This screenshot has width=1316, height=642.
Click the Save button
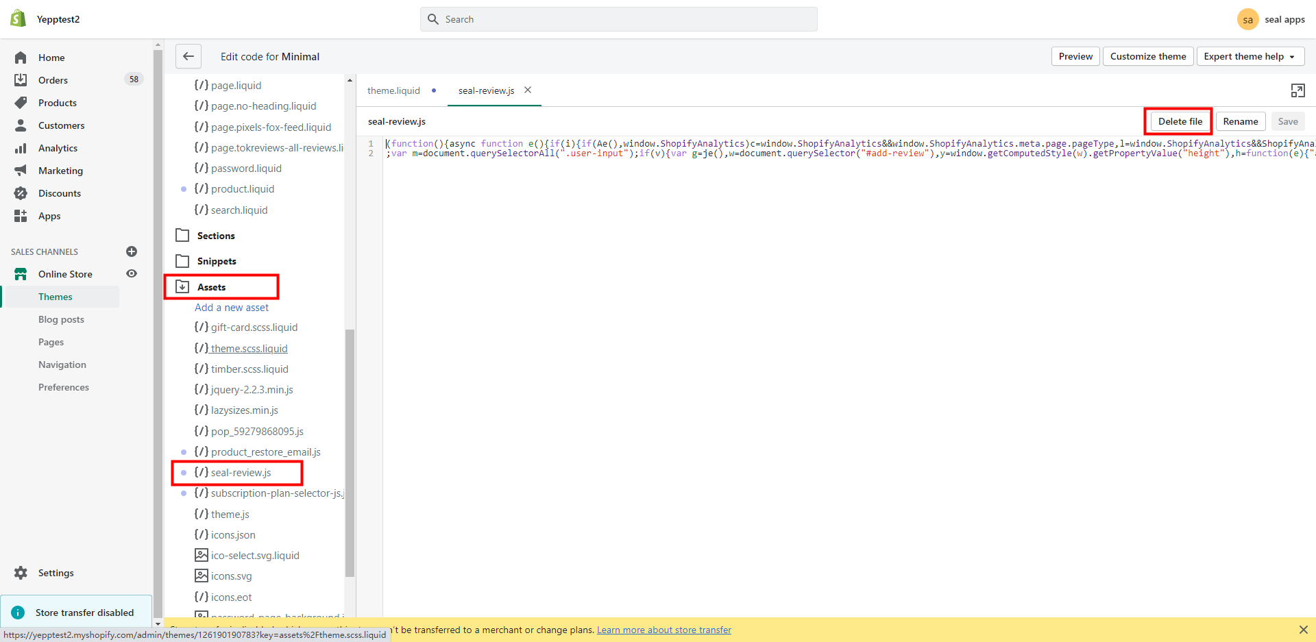pos(1288,121)
